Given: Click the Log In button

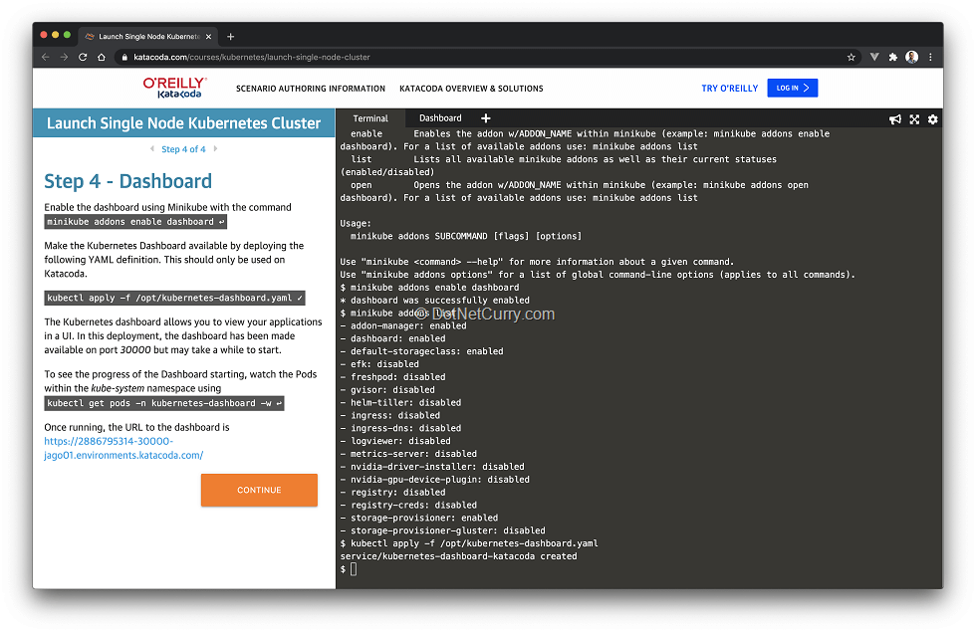Looking at the screenshot, I should pos(792,88).
